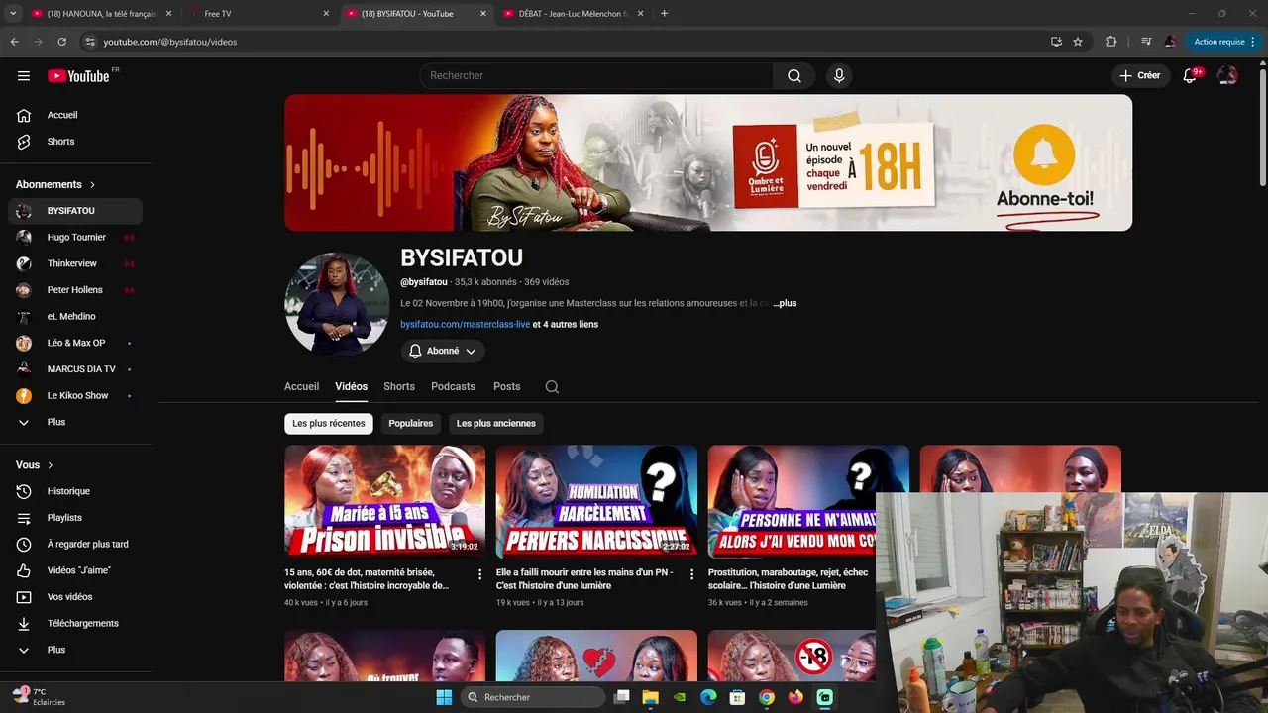Open weather widget in taskbar

pyautogui.click(x=40, y=697)
